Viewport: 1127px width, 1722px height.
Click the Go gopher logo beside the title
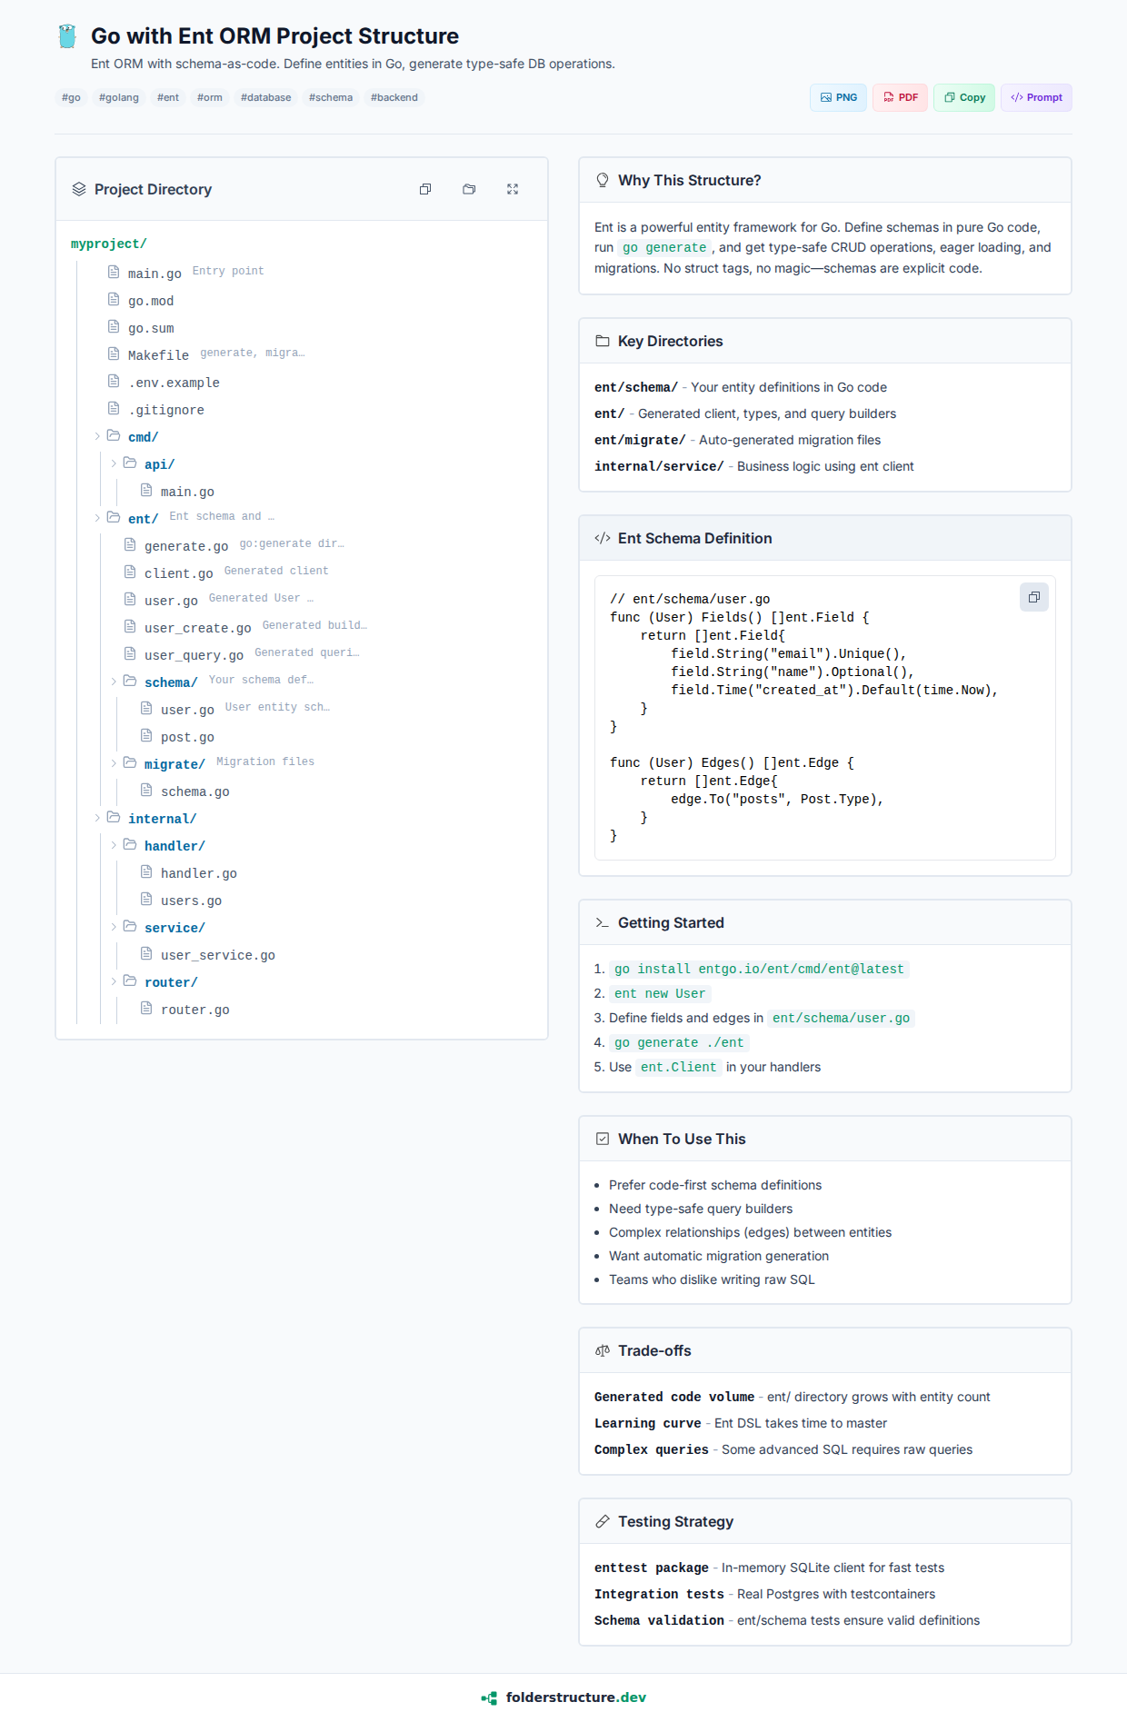tap(67, 36)
